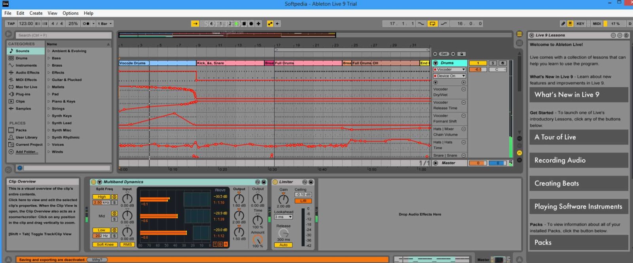Image resolution: width=633 pixels, height=263 pixels.
Task: Click the Stop transport button
Action: [x=244, y=24]
